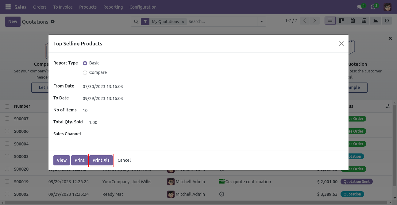
Task: Click Get quote confirmation activity icon
Action: click(x=222, y=182)
